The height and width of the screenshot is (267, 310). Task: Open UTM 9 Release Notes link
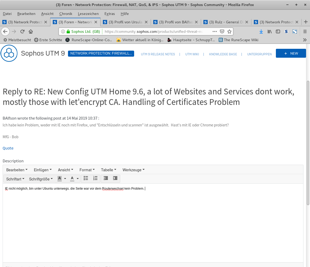(x=158, y=54)
